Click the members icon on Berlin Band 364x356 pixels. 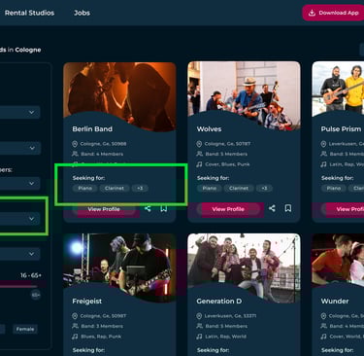tap(75, 154)
